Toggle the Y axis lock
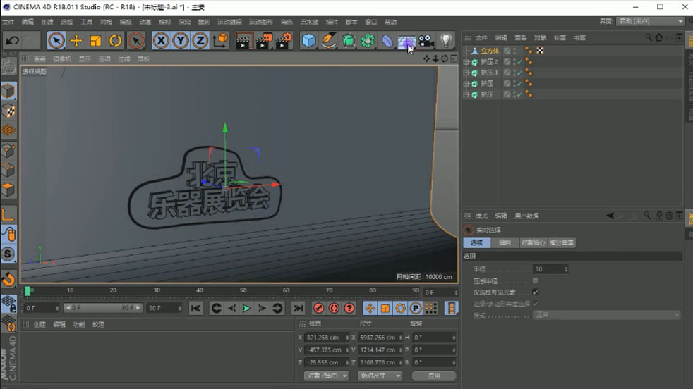693x389 pixels. pyautogui.click(x=181, y=41)
